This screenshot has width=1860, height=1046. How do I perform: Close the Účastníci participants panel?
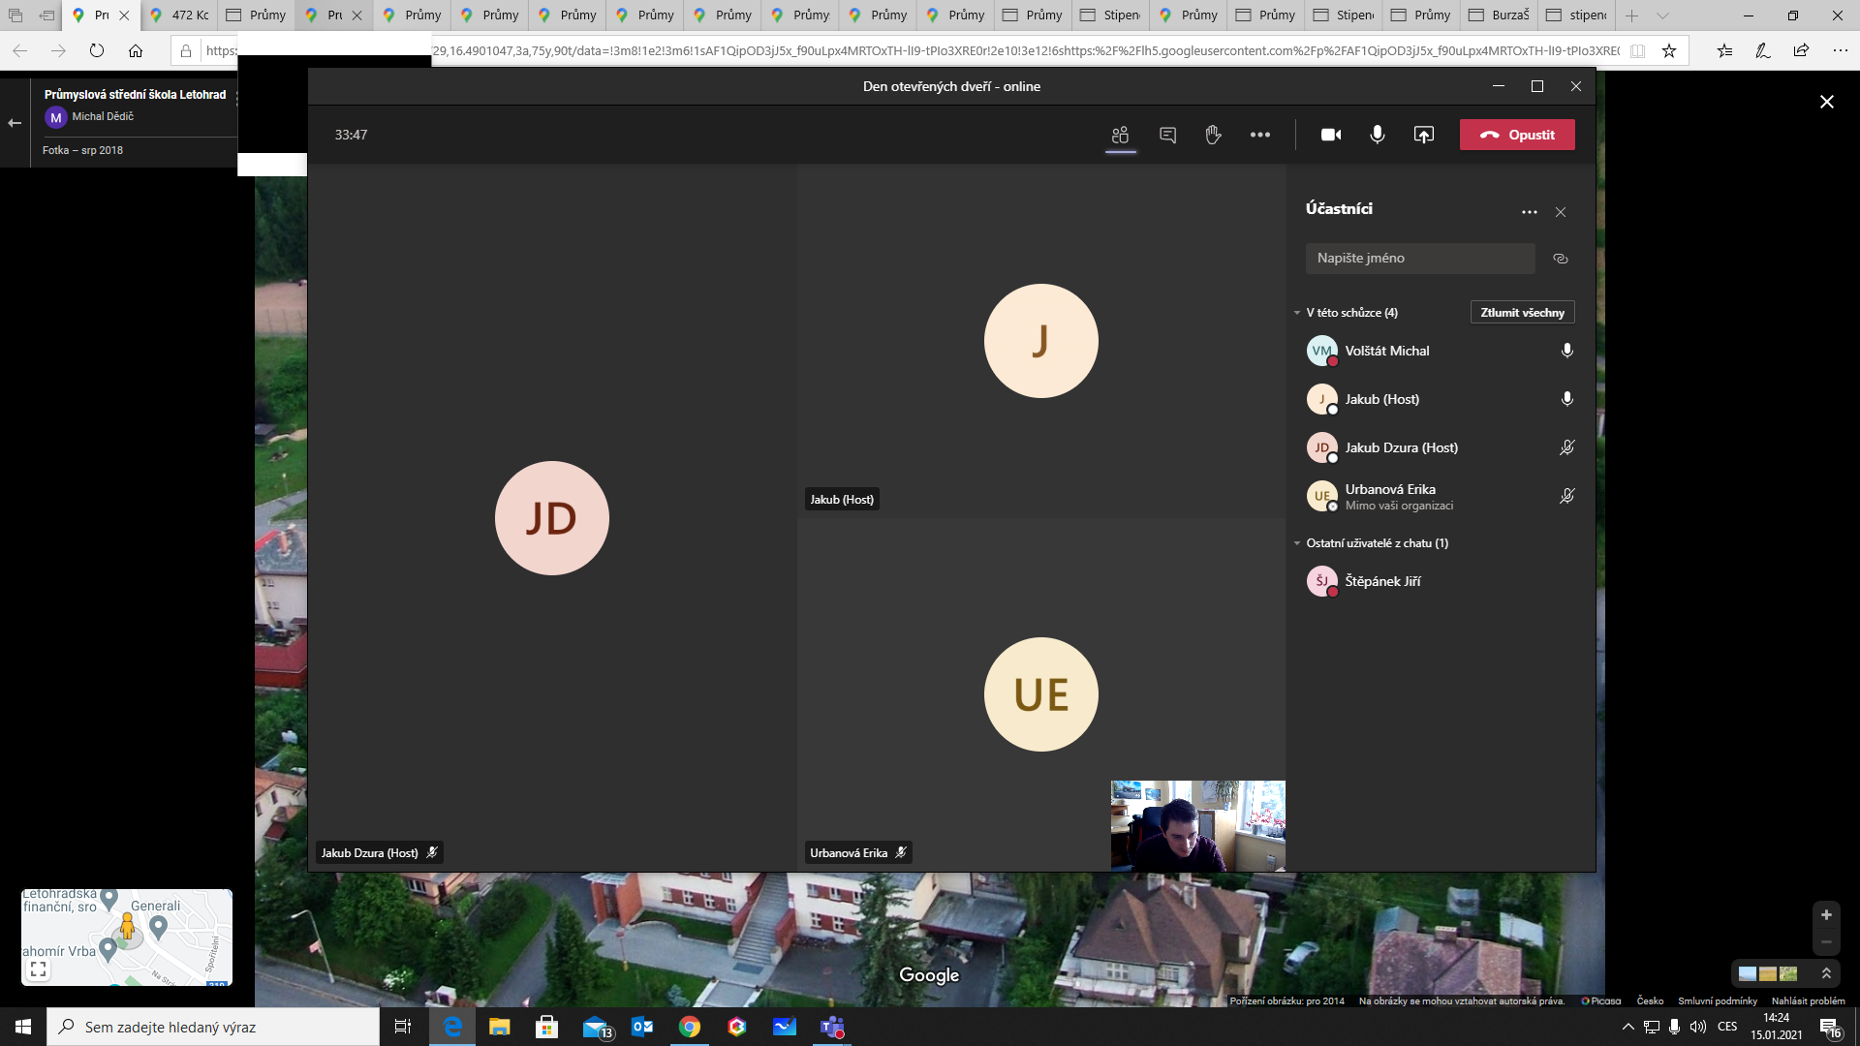1560,212
